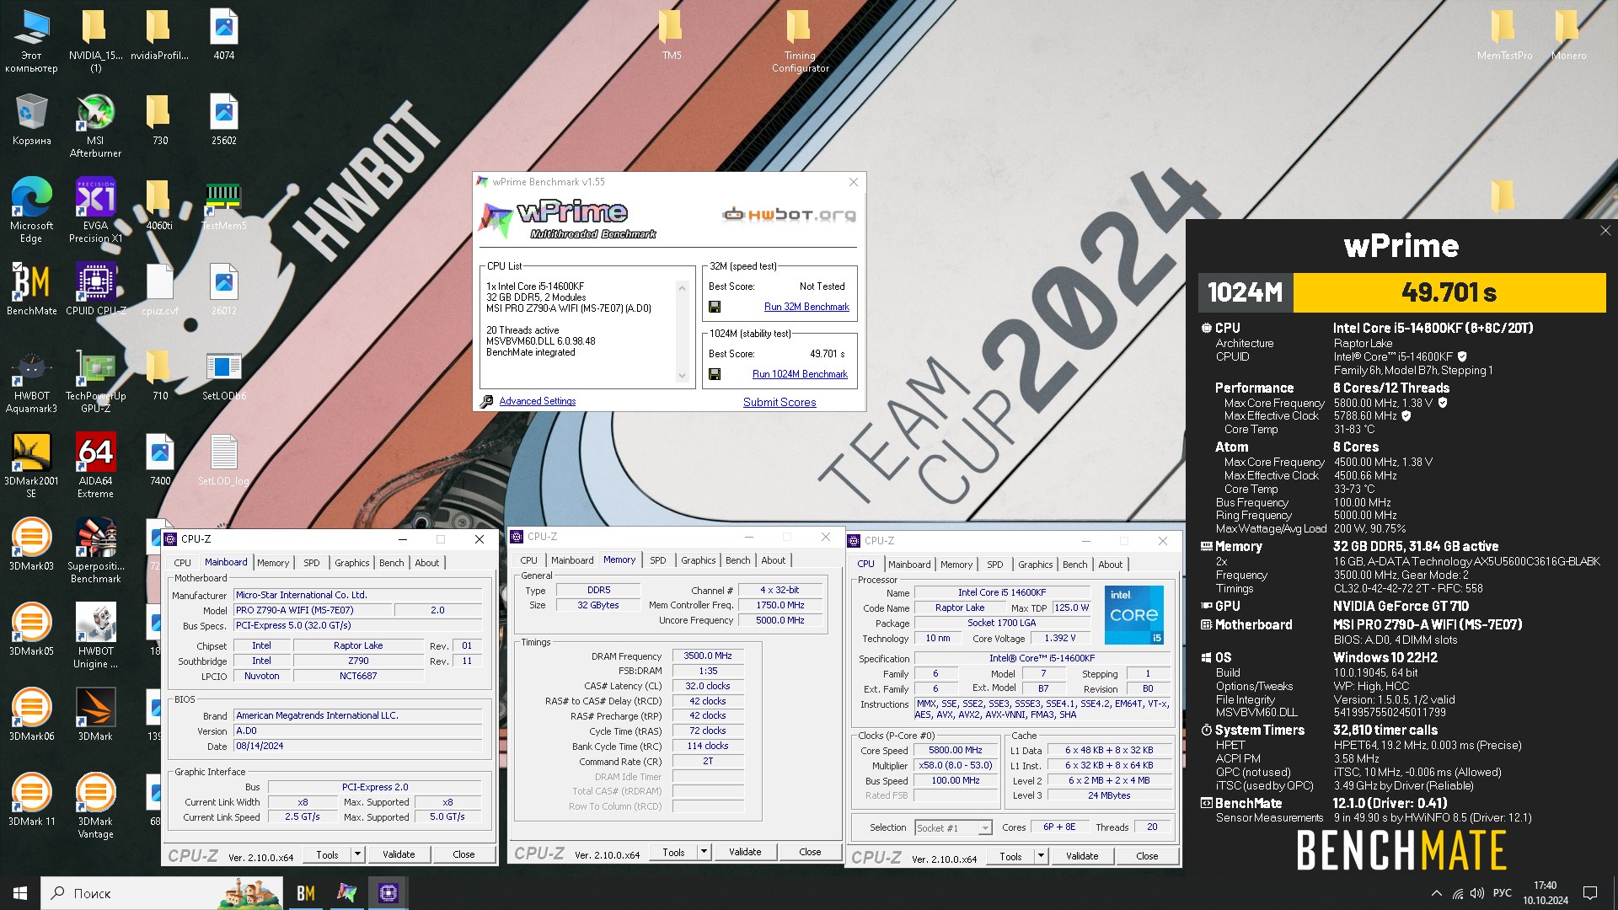Open HWBOT Aquamark3 desktop icon

pos(31,380)
